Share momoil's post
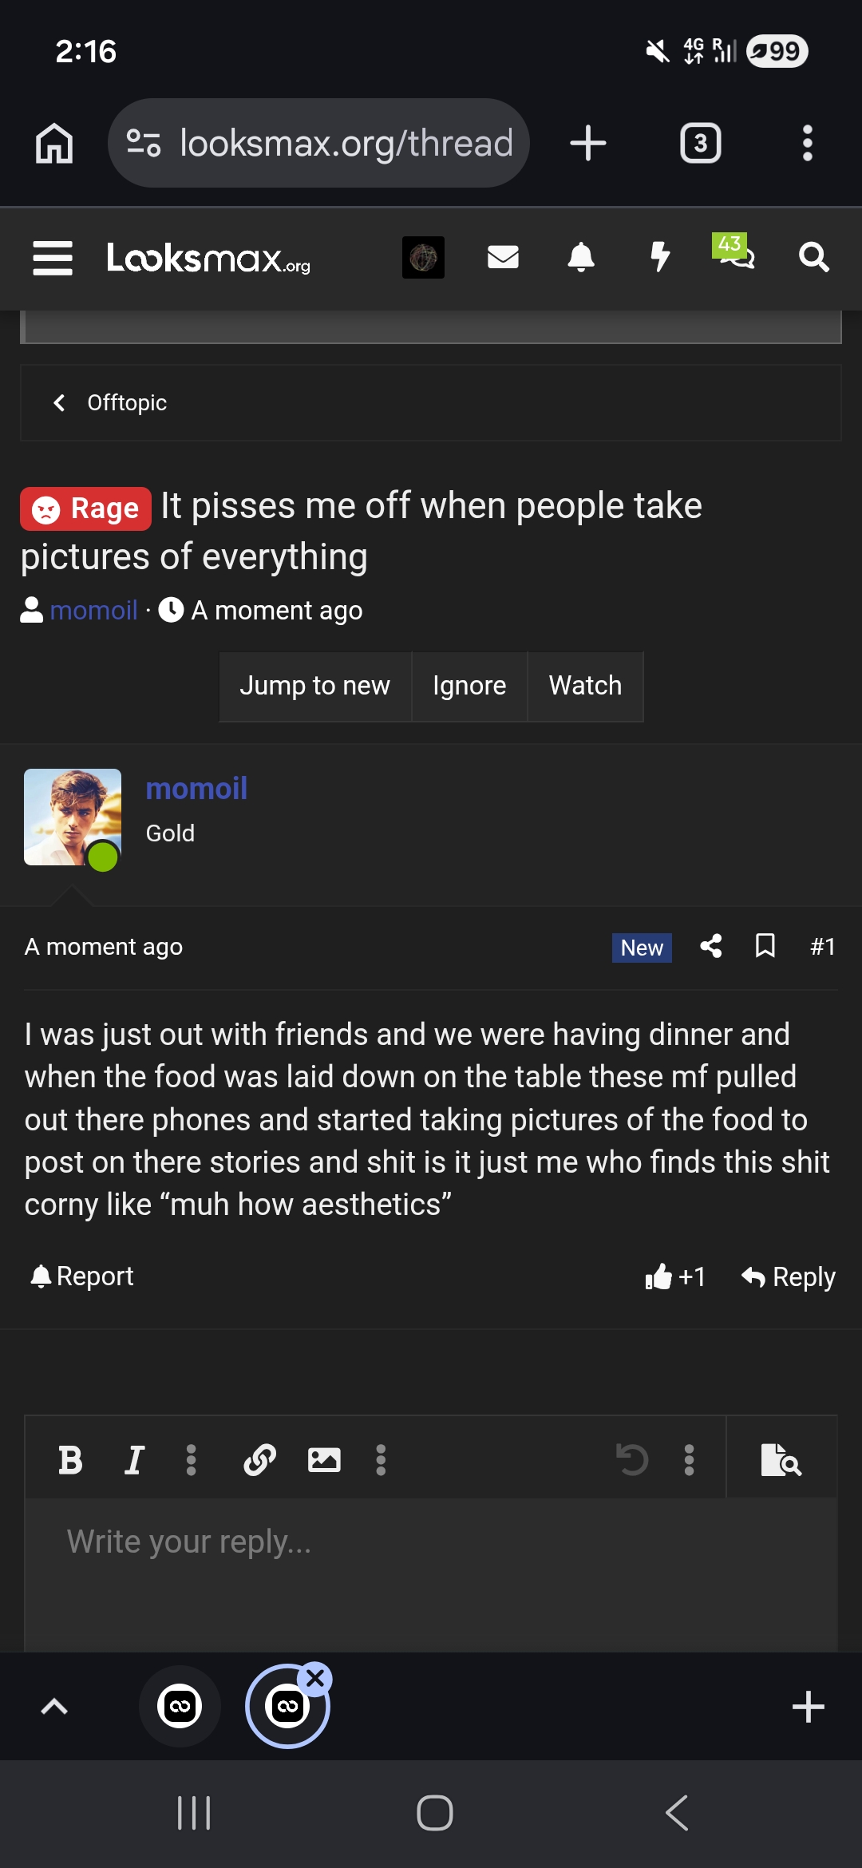This screenshot has width=862, height=1868. point(710,946)
